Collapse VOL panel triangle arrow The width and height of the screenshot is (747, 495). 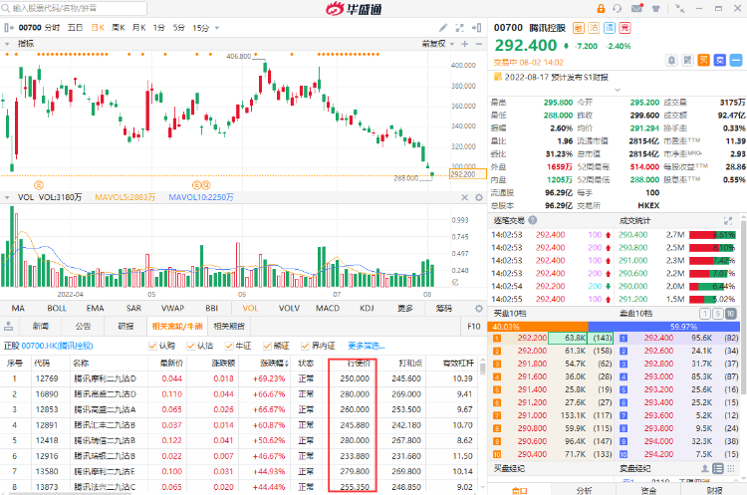pos(7,197)
